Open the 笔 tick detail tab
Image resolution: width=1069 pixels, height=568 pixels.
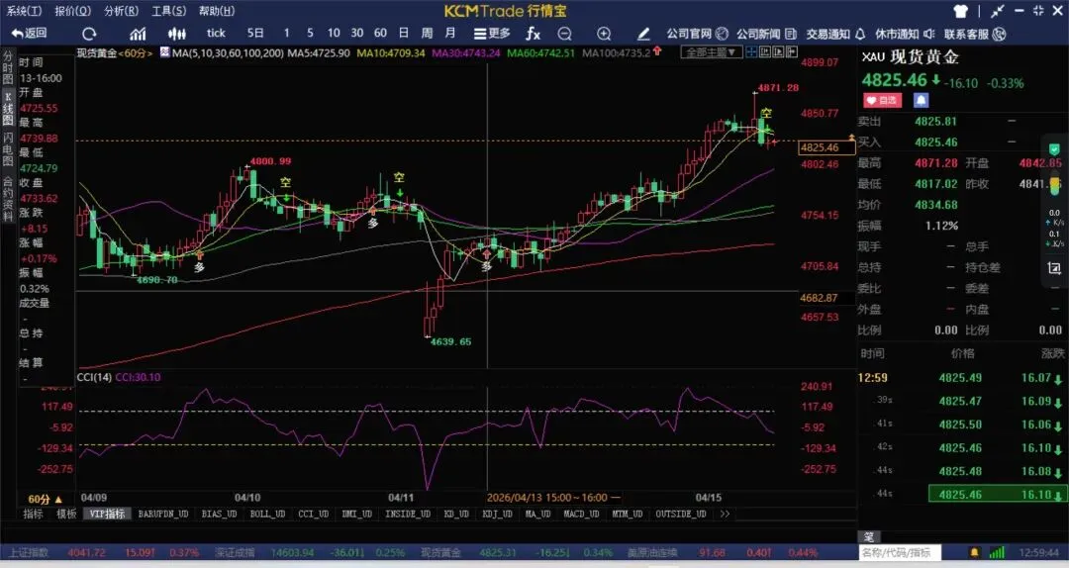pos(869,536)
